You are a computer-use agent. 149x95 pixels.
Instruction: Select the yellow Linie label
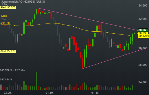tap(4, 16)
